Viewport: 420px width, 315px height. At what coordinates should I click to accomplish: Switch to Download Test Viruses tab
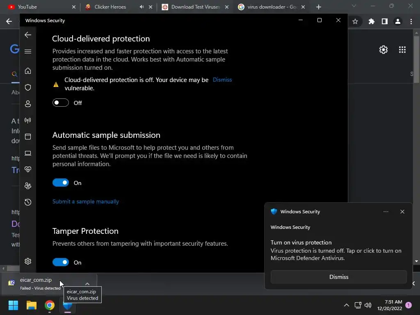pos(195,7)
